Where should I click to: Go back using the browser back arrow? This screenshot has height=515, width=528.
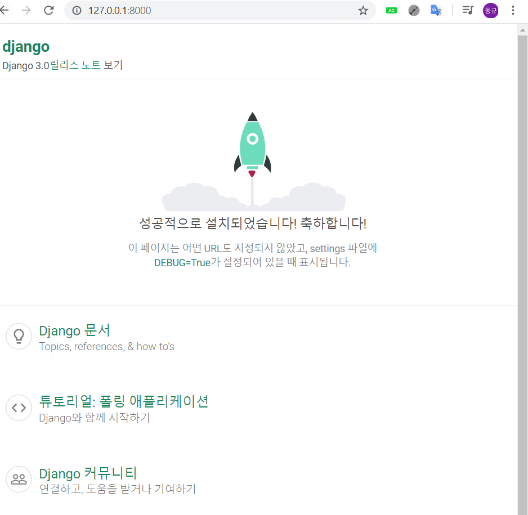tap(4, 11)
